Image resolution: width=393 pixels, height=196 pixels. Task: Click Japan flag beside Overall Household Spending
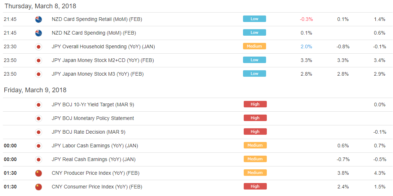click(39, 47)
